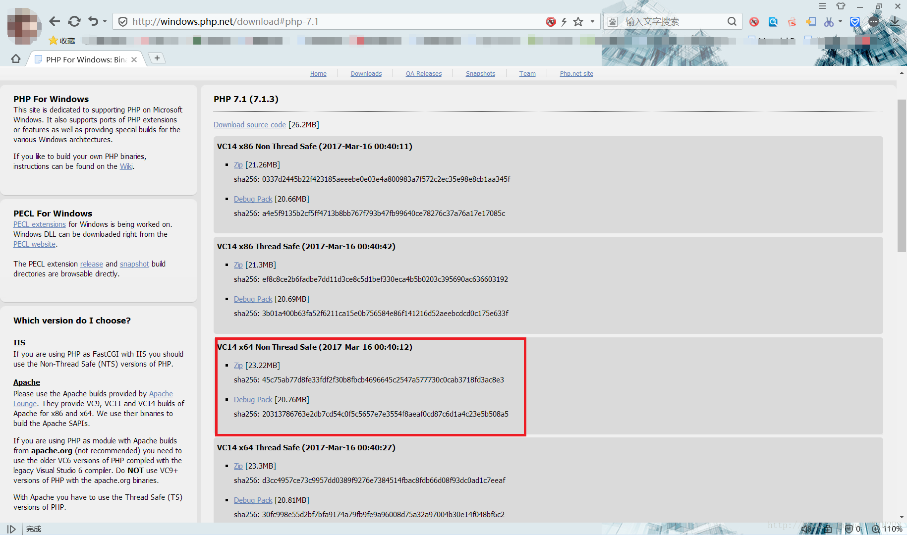Image resolution: width=907 pixels, height=535 pixels.
Task: Go back with the back arrow
Action: coord(55,21)
